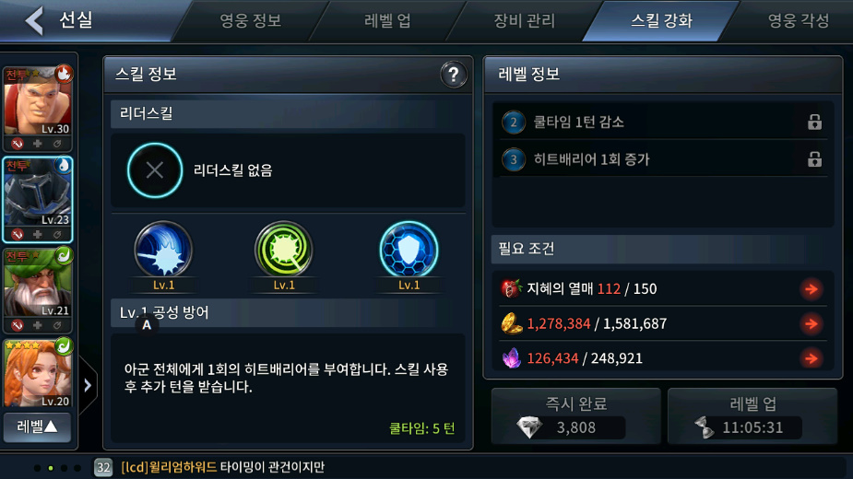Open arrow next to 지혜의 열매 requirement
Image resolution: width=853 pixels, height=479 pixels.
[x=812, y=288]
